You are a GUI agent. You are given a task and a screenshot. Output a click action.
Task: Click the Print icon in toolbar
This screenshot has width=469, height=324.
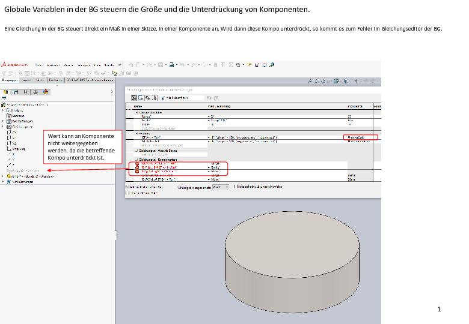(x=172, y=65)
